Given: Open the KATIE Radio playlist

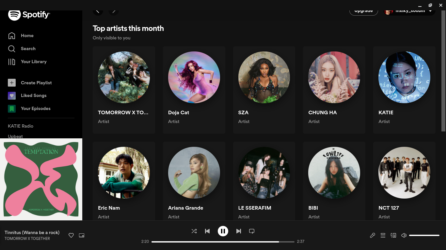Looking at the screenshot, I should coord(21,126).
